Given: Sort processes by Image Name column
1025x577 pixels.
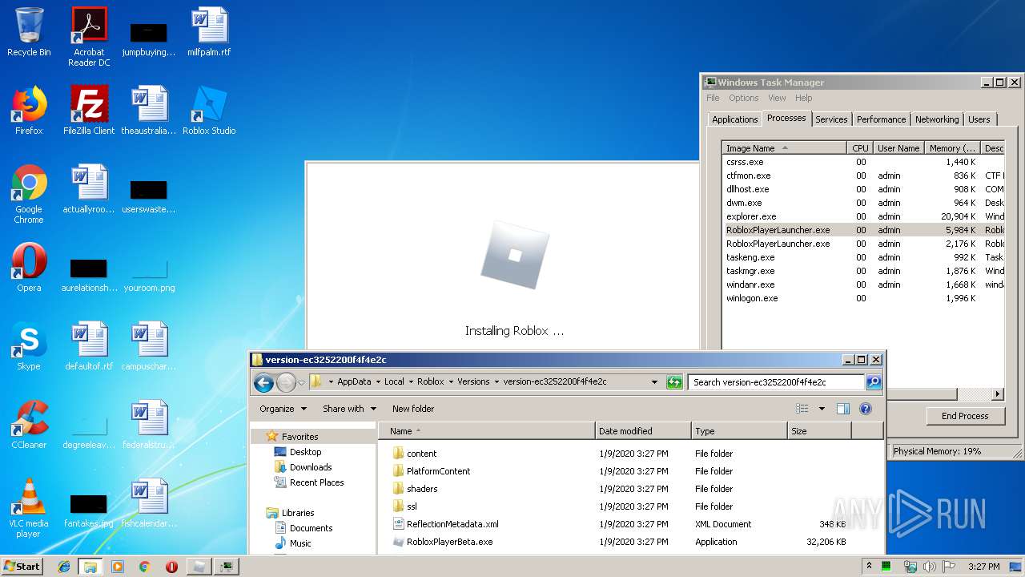Looking at the screenshot, I should (x=784, y=148).
